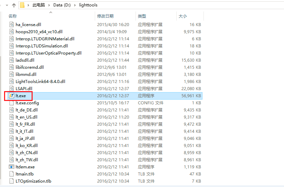Click the lt_de_DE.dll file icon
284x187 pixels.
coord(12,110)
